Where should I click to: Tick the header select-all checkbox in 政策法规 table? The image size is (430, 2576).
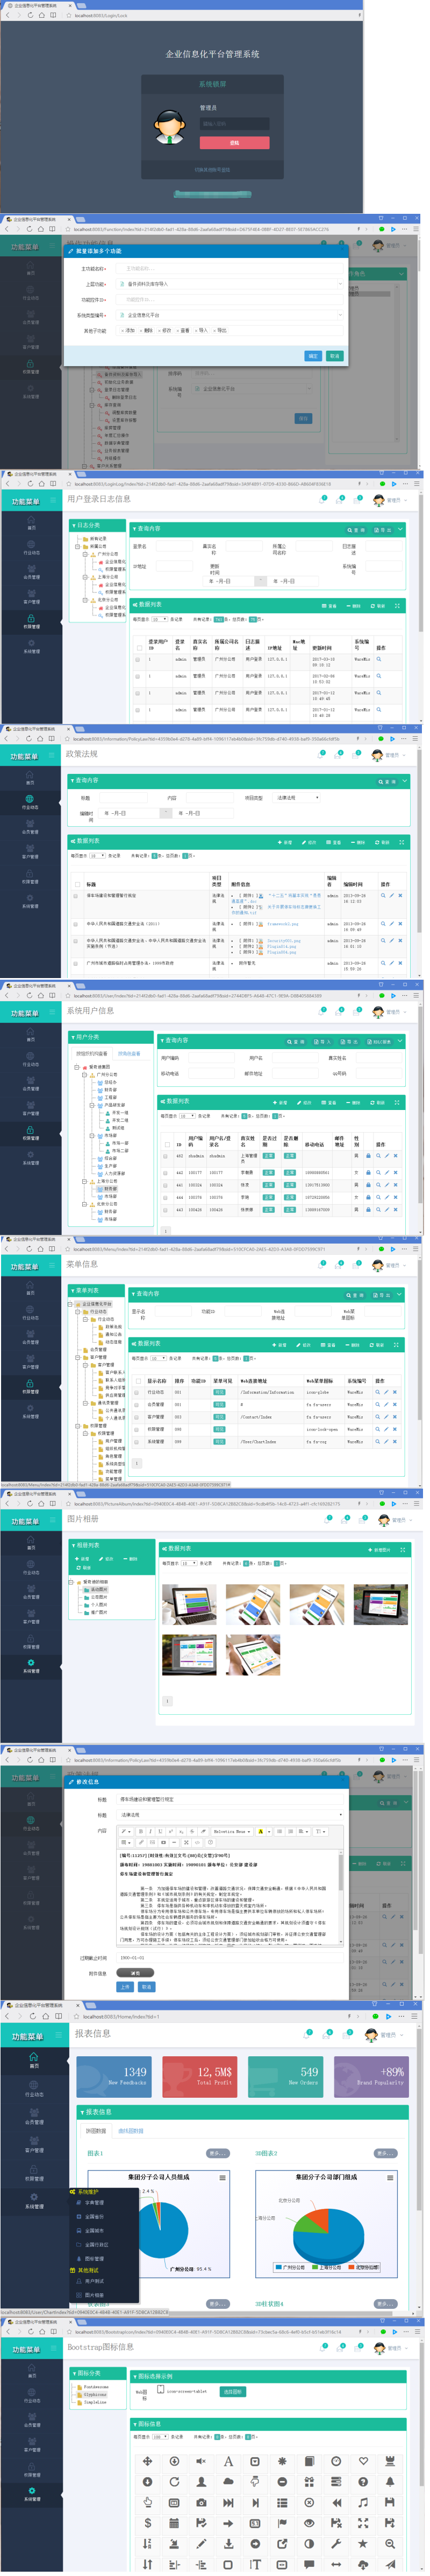point(78,885)
